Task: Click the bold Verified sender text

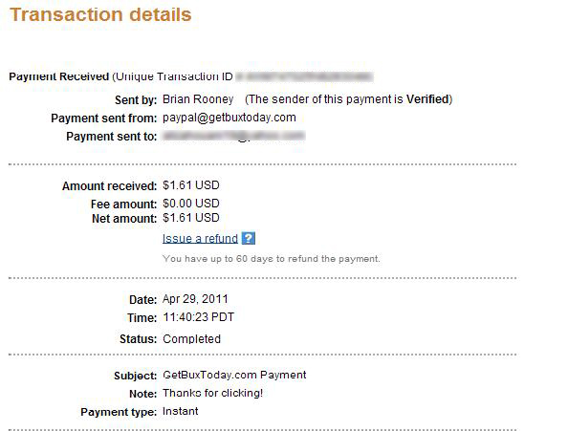Action: 427,99
